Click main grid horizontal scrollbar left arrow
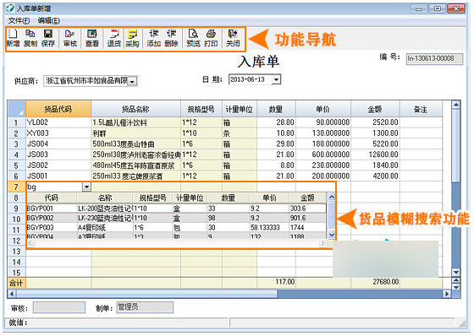This screenshot has width=474, height=336. tap(12, 294)
